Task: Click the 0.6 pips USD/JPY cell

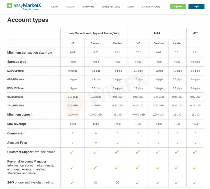Action: click(x=195, y=88)
